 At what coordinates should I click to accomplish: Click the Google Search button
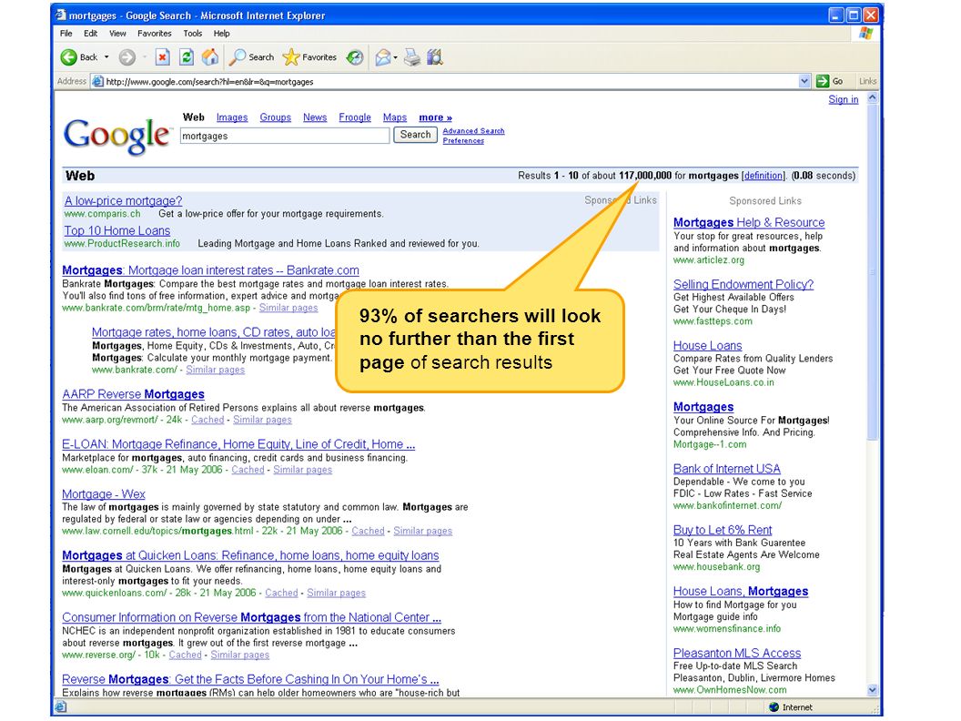[x=416, y=135]
